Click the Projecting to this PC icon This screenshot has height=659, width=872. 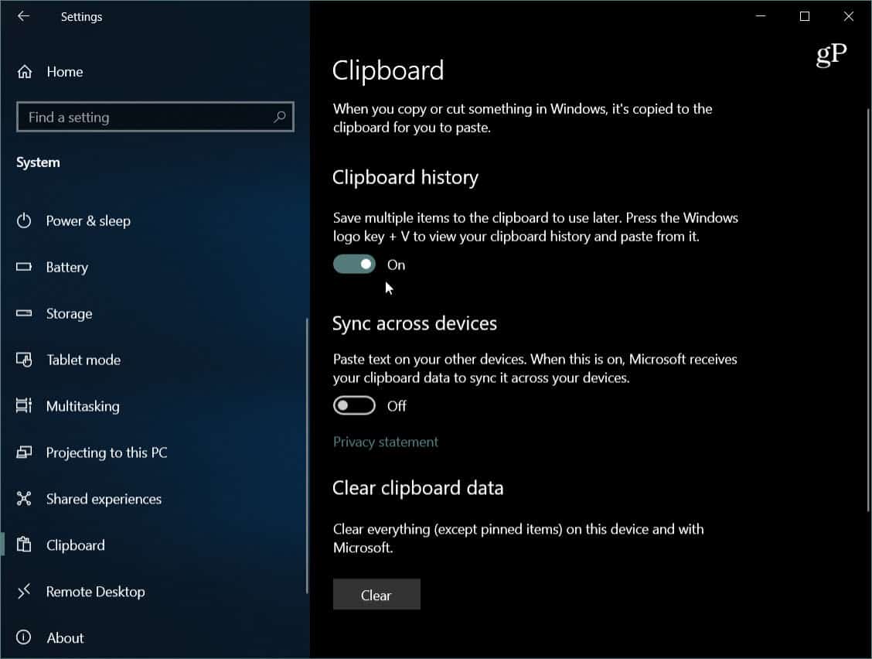pos(24,452)
